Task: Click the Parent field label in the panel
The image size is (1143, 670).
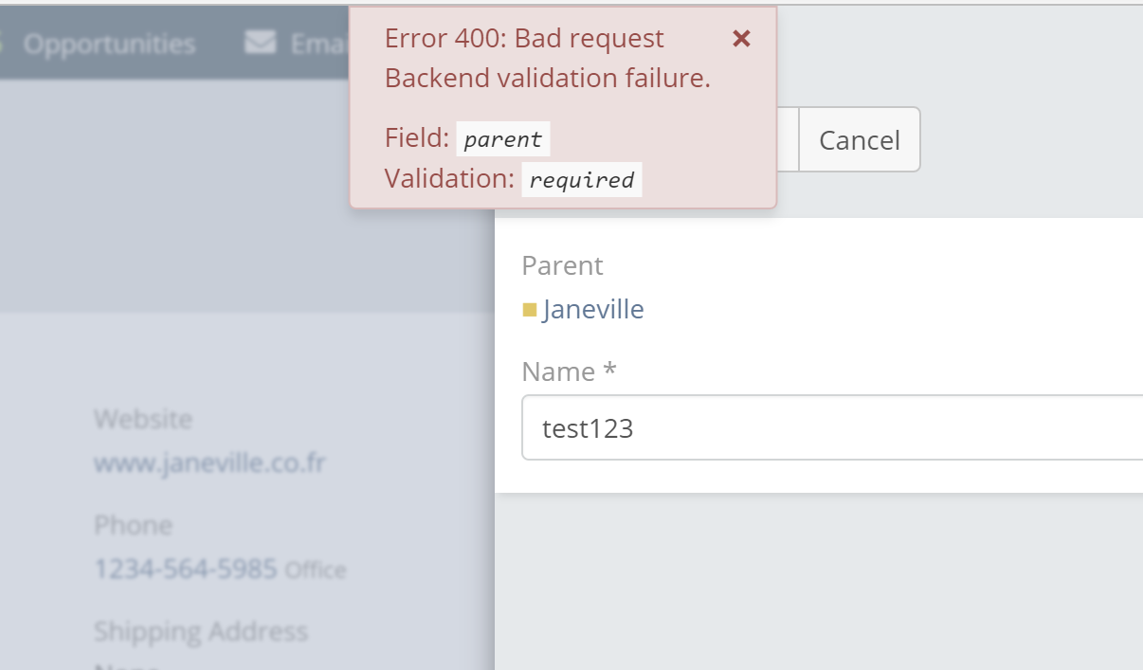Action: (561, 266)
